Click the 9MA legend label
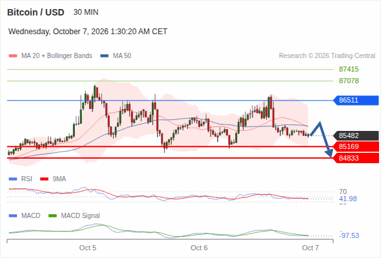Image resolution: width=381 pixels, height=258 pixels. [59, 179]
